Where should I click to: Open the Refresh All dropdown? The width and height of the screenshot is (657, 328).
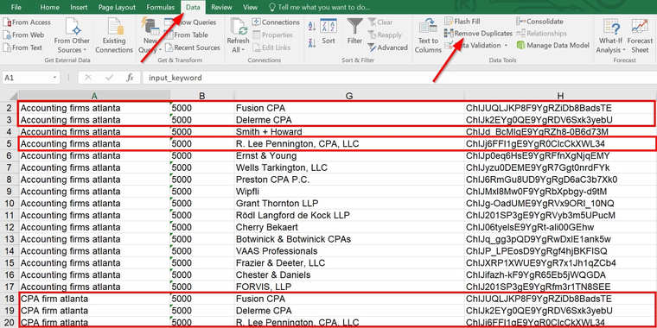pos(238,35)
